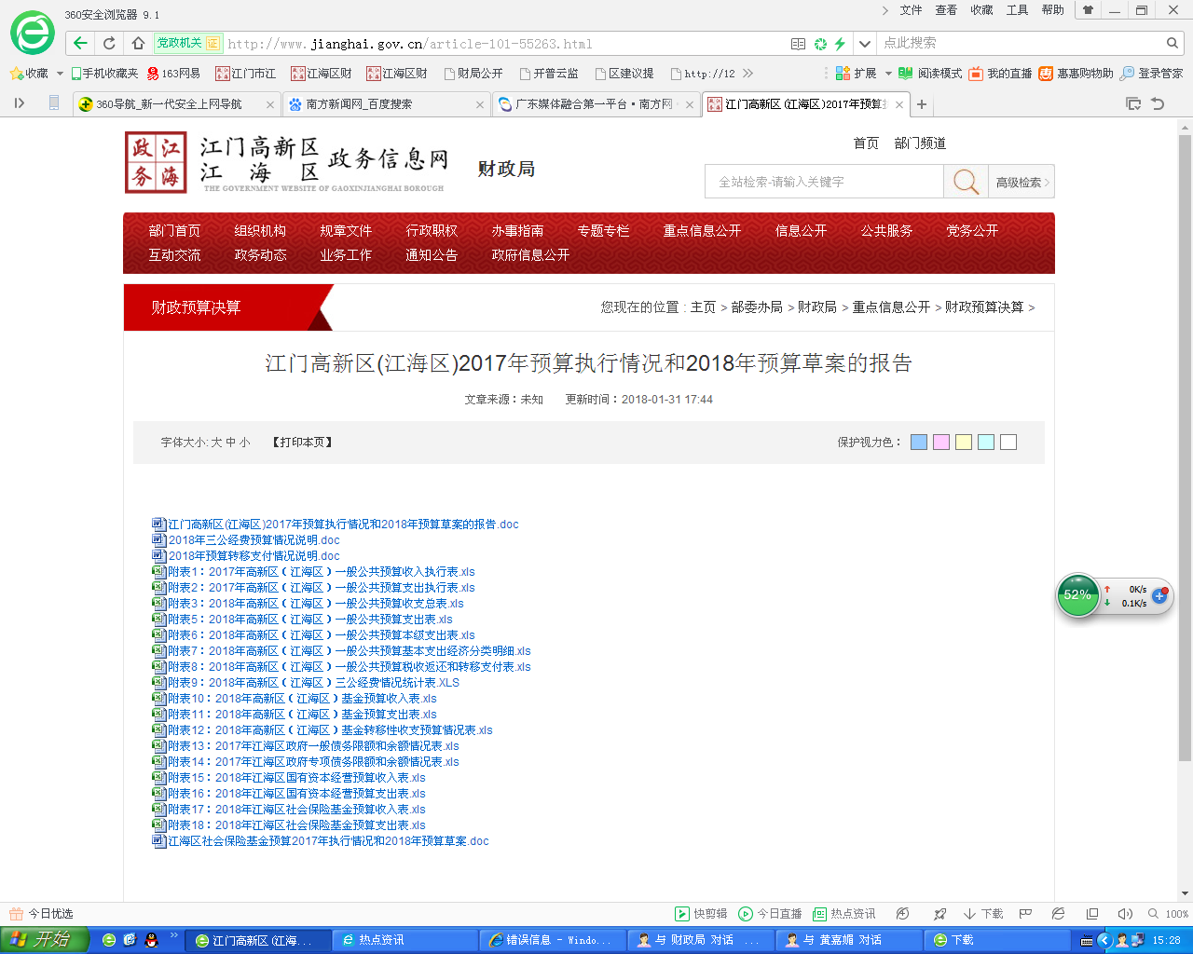1193x954 pixels.
Task: Open 高级检索 advanced search
Action: click(x=1022, y=183)
